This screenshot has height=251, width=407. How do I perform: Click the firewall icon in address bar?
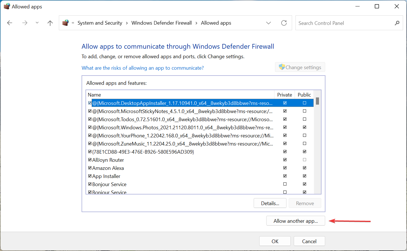coord(66,23)
